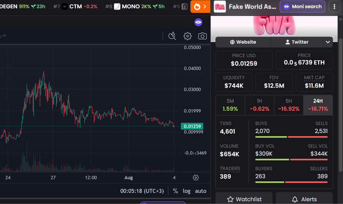Click the MONO token icon
This screenshot has width=343, height=204.
pos(117,7)
